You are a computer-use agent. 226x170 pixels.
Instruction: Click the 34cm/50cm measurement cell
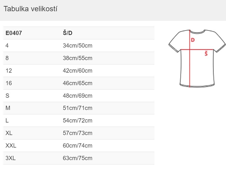coord(77,46)
